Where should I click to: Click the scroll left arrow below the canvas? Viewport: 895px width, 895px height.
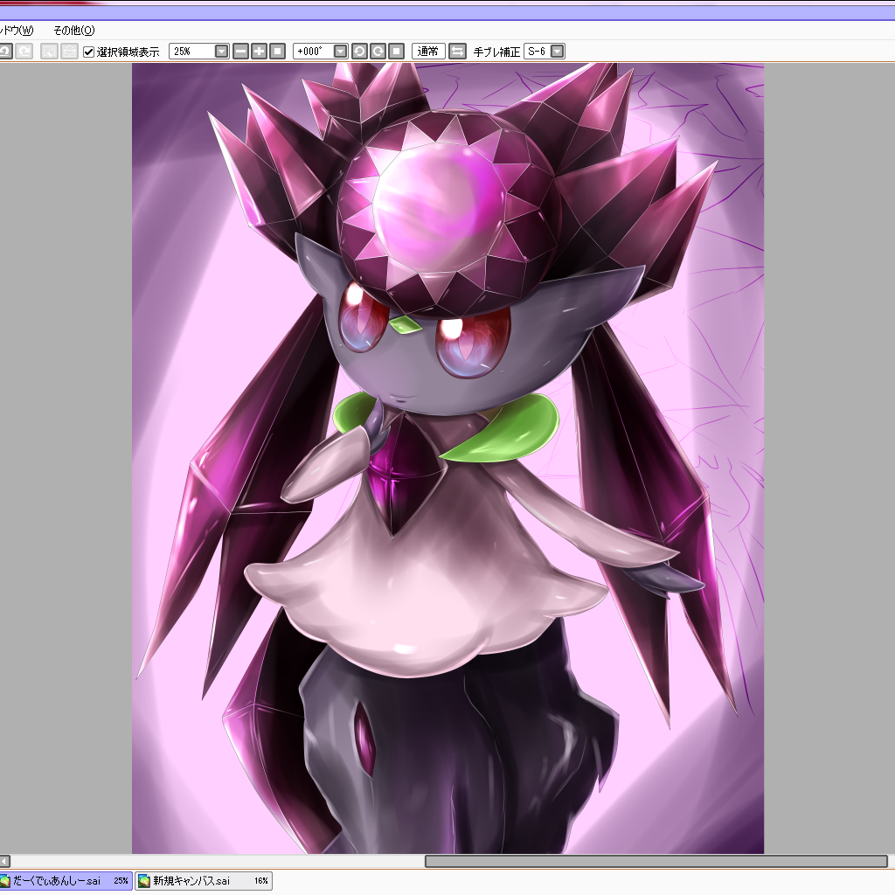click(4, 861)
